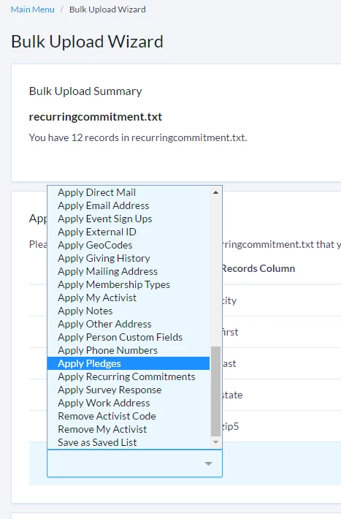Click the dropdown list scrollbar thumb
This screenshot has height=519, width=341.
215,391
